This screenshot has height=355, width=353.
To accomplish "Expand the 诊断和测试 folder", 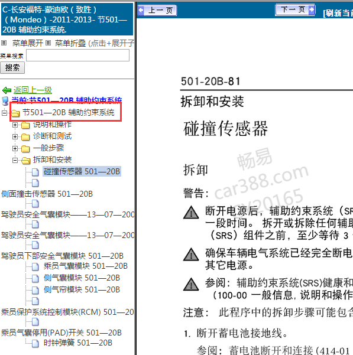I will pyautogui.click(x=15, y=136).
